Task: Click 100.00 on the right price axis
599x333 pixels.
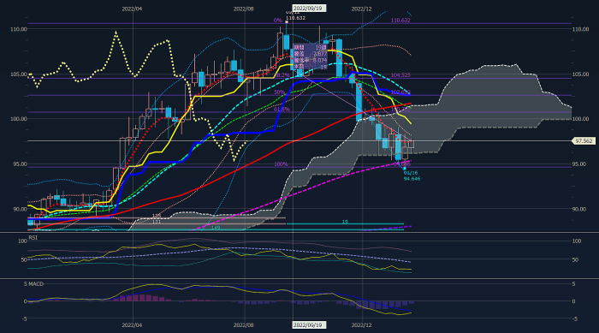Action: click(581, 119)
